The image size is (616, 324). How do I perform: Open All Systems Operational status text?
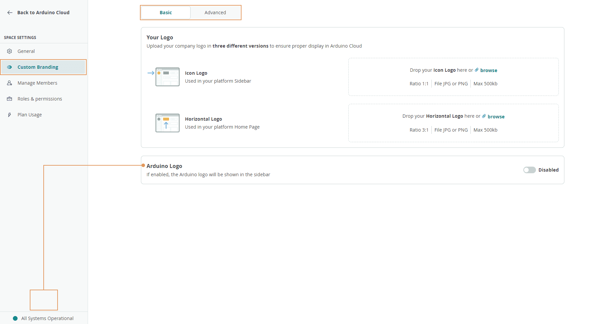(x=47, y=318)
